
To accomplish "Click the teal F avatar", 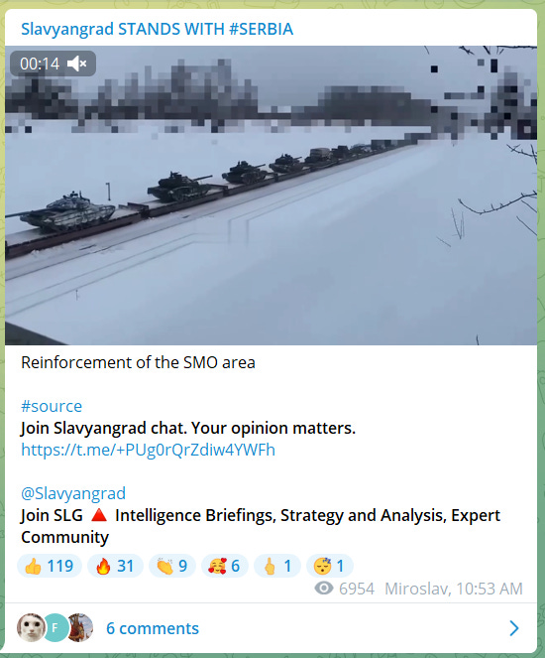I will point(54,628).
